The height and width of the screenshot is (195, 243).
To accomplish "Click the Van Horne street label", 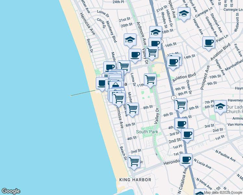I will click(235, 124).
